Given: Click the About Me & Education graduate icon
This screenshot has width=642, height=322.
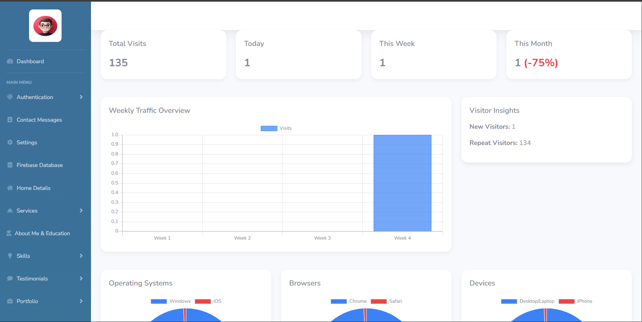Looking at the screenshot, I should pyautogui.click(x=9, y=233).
